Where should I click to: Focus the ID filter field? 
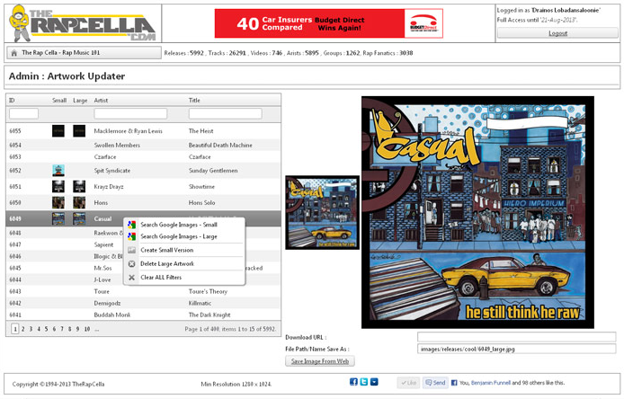(24, 114)
